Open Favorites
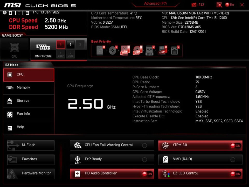This screenshot has width=249, height=187. 31,160
